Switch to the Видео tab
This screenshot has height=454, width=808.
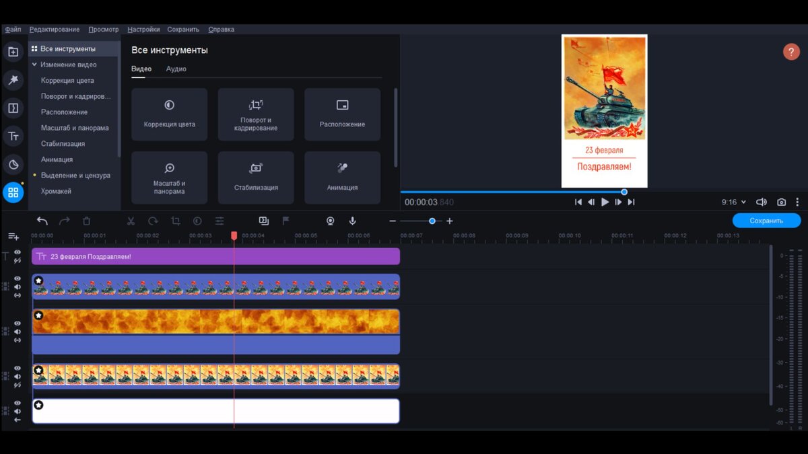pos(141,69)
